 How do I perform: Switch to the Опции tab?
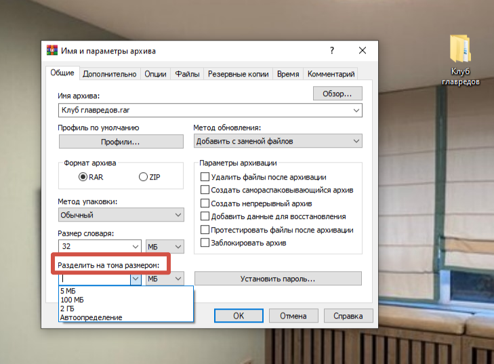[x=155, y=74]
